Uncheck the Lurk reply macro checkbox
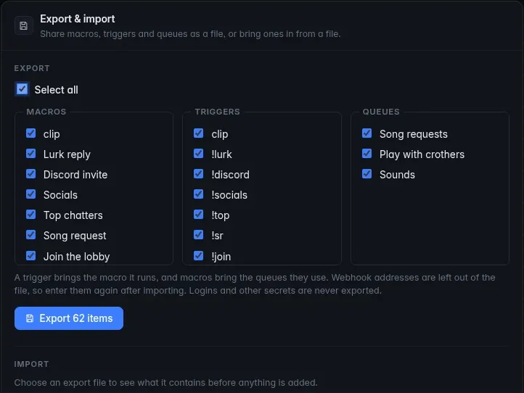Screen dimensions: 524x393 30,154
